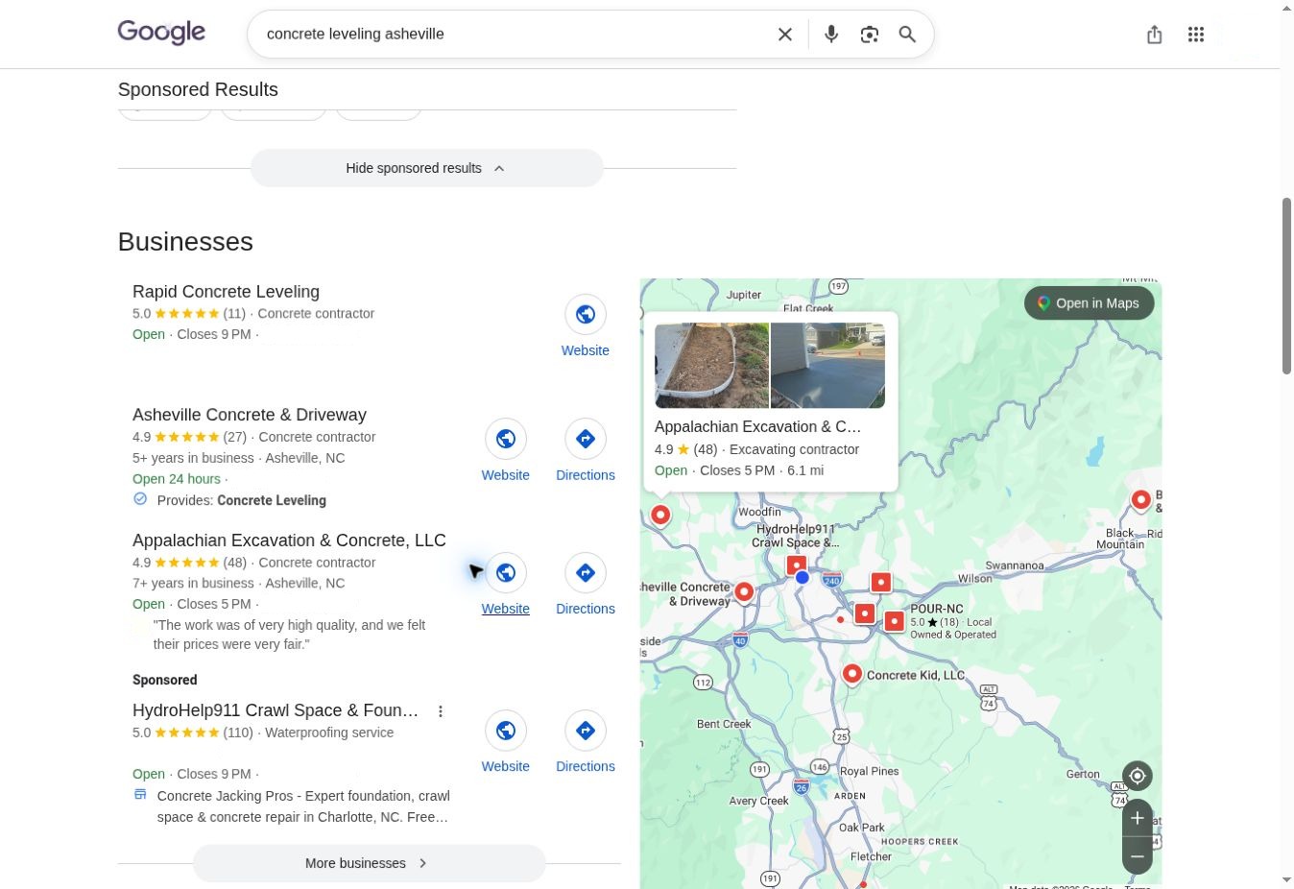The image size is (1294, 889).
Task: Click the page vertical scrollbar thumb
Action: pos(1286,285)
